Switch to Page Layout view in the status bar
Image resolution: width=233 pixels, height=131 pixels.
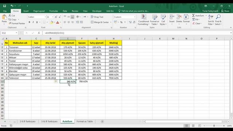[193, 126]
